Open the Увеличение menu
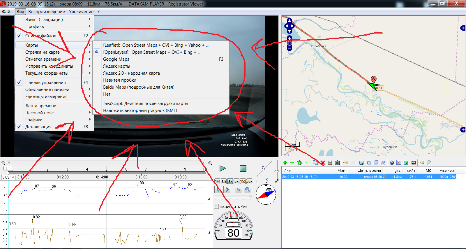 coord(81,12)
